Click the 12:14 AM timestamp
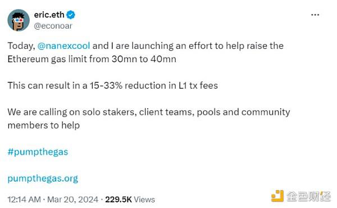The height and width of the screenshot is (208, 337). point(24,200)
